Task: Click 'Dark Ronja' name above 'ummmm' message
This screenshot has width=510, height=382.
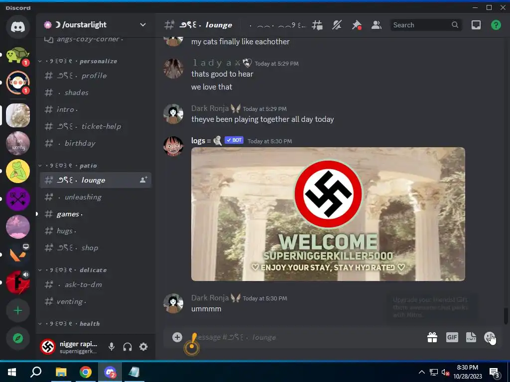Action: (210, 298)
